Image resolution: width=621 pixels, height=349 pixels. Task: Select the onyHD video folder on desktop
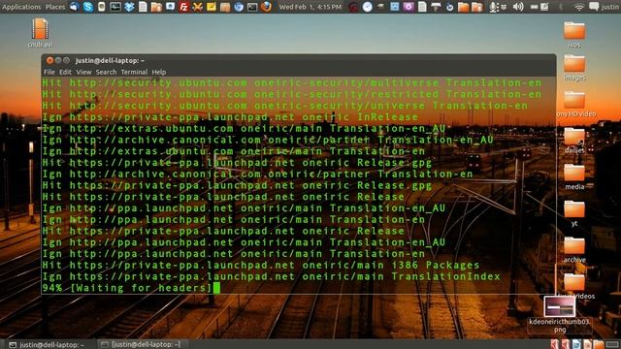575,104
